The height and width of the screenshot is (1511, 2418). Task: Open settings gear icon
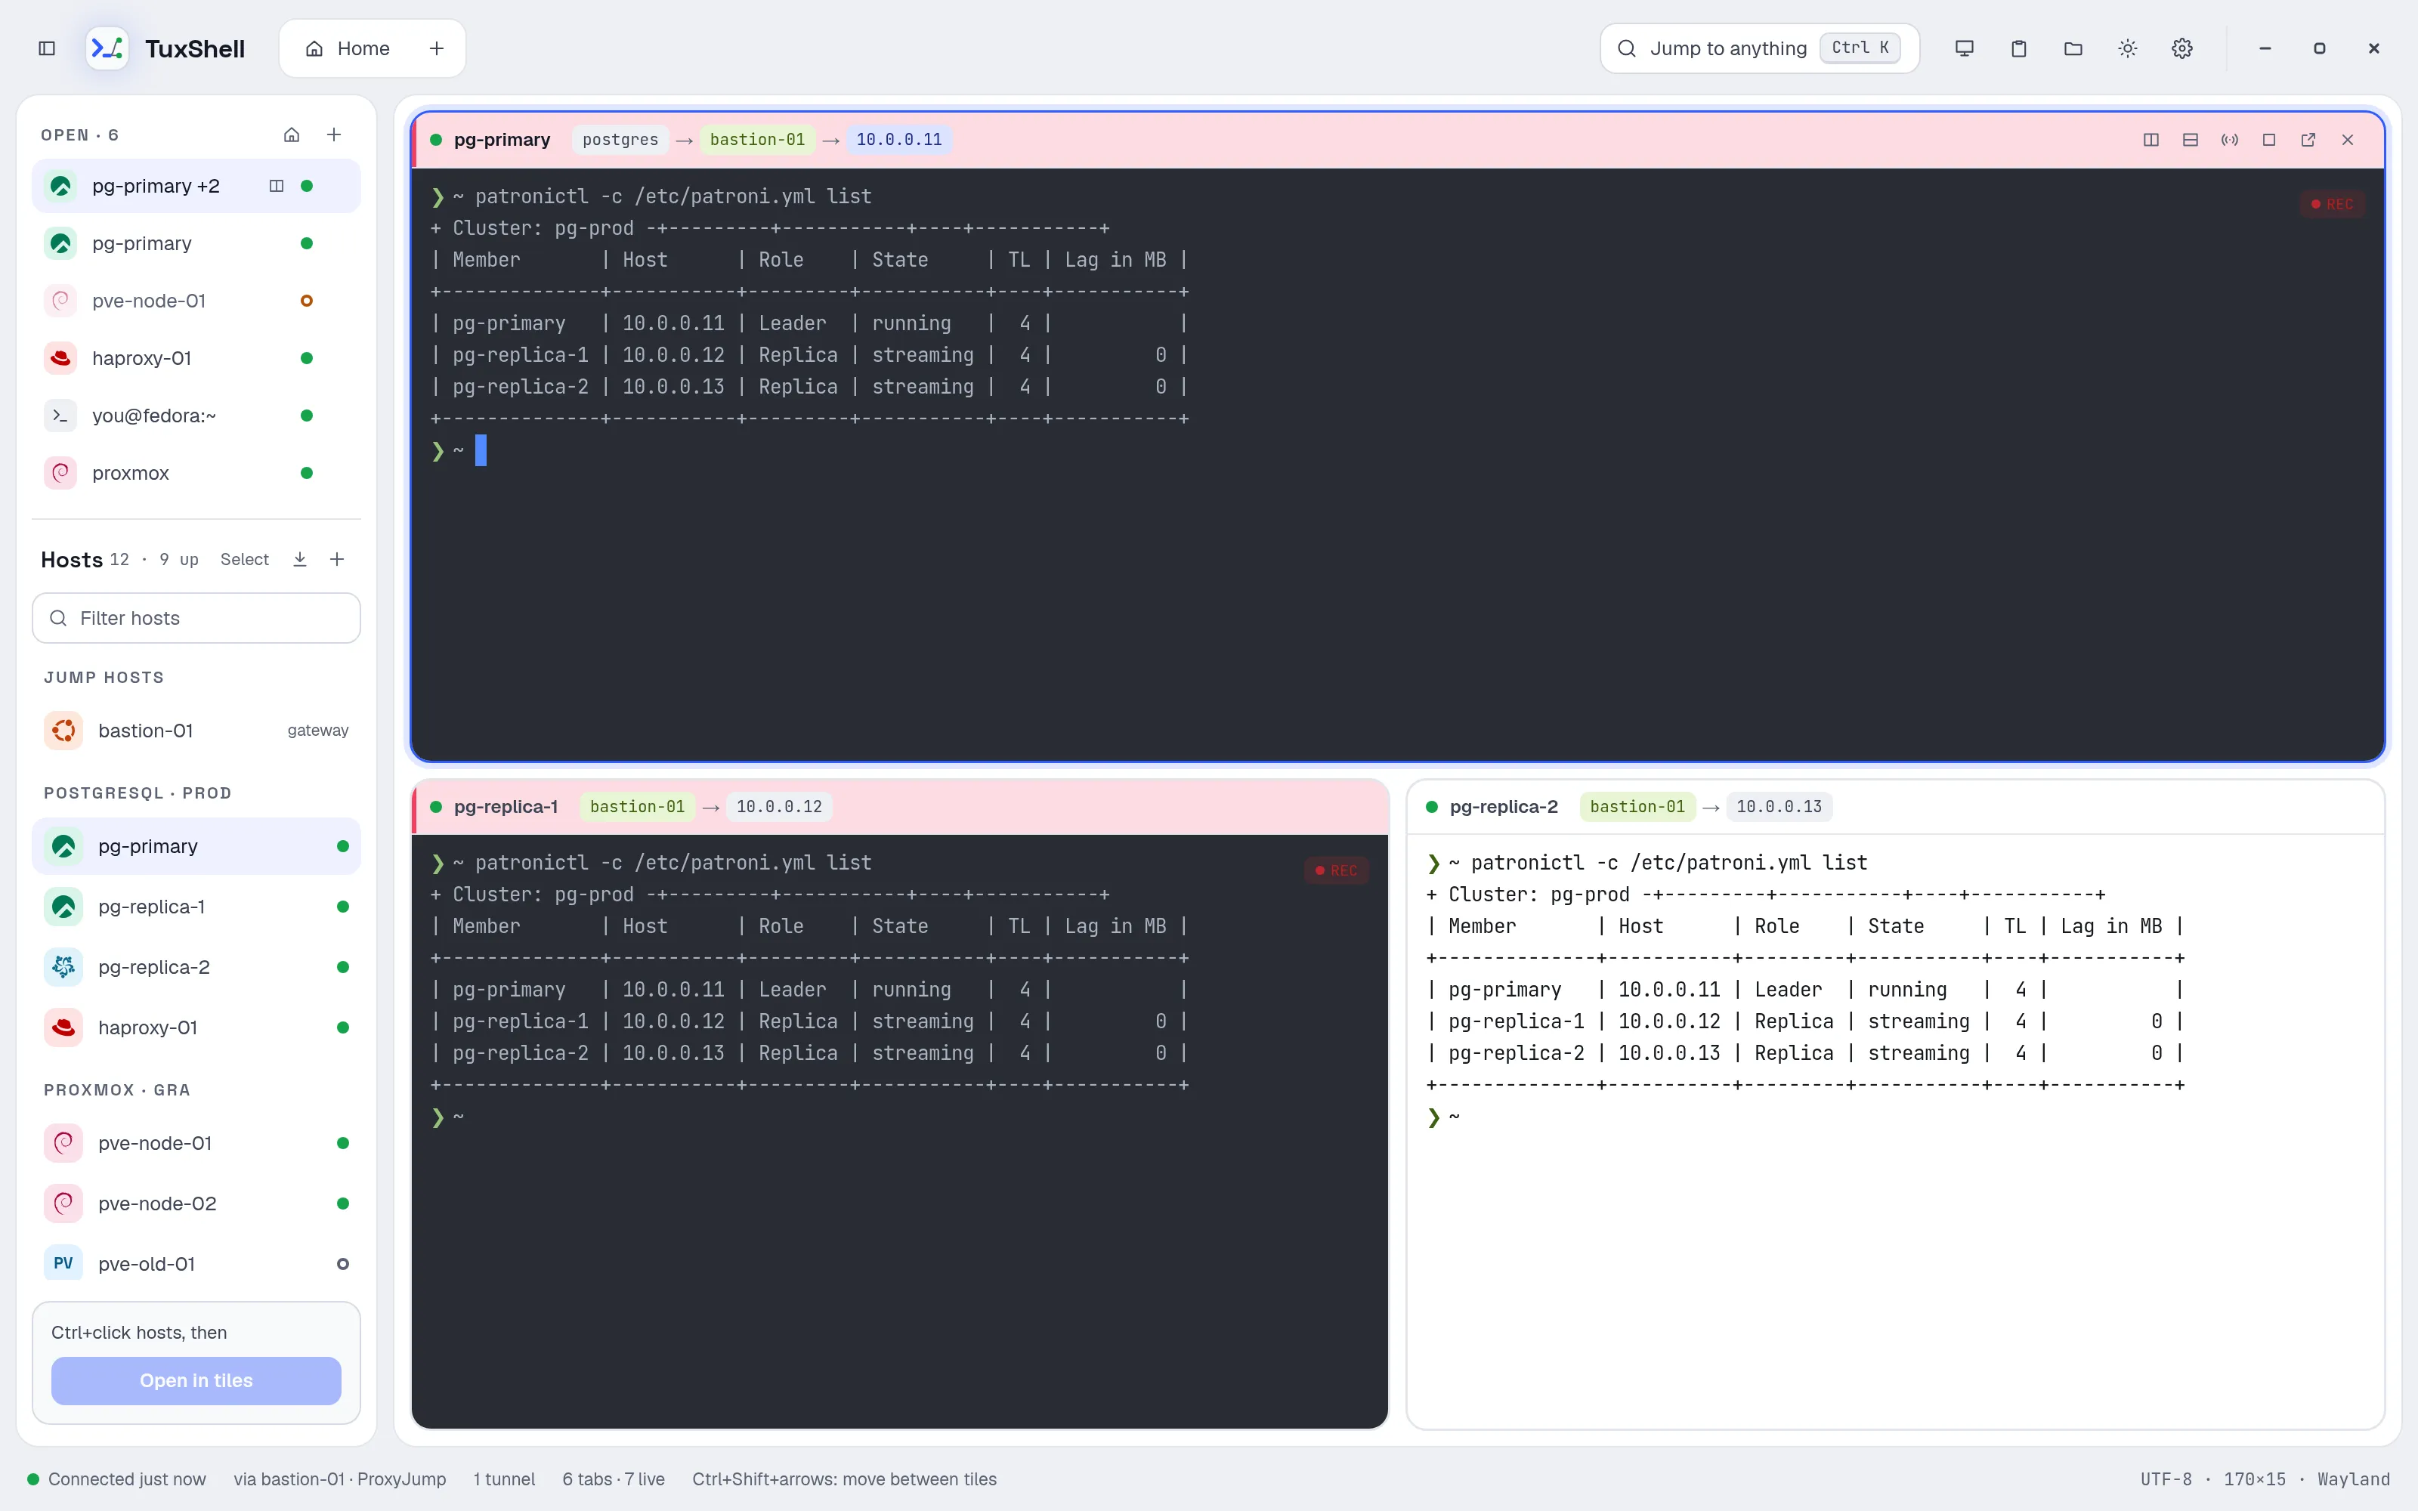pyautogui.click(x=2182, y=48)
